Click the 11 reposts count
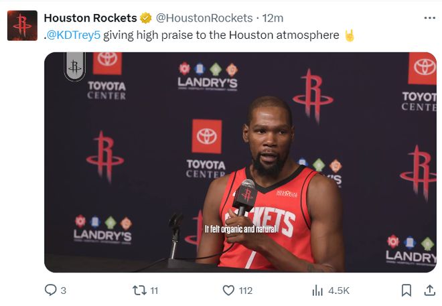Screen dimensions: 442x306 [154, 290]
